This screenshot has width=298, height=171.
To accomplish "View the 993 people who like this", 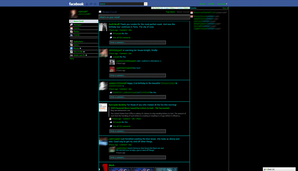I will click(117, 34).
